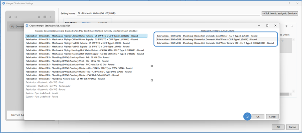Click the duplicate setting icon in the left panel
302x133 pixels.
click(45, 17)
